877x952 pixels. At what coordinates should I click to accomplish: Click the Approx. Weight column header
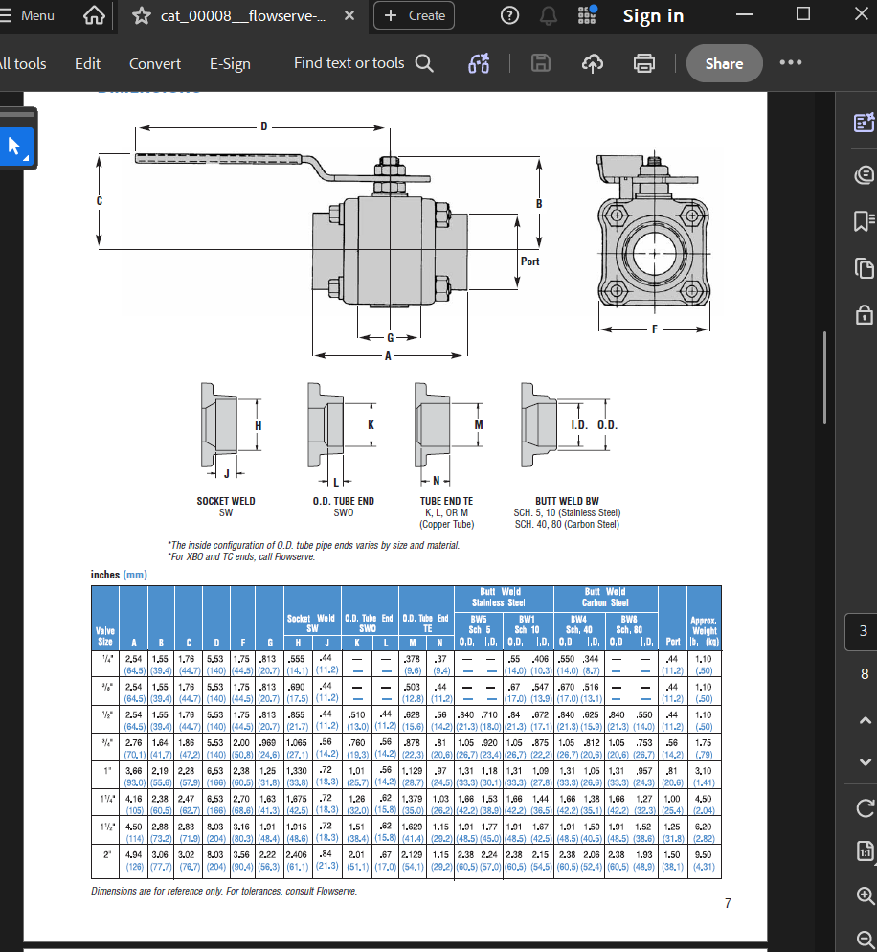click(x=704, y=631)
